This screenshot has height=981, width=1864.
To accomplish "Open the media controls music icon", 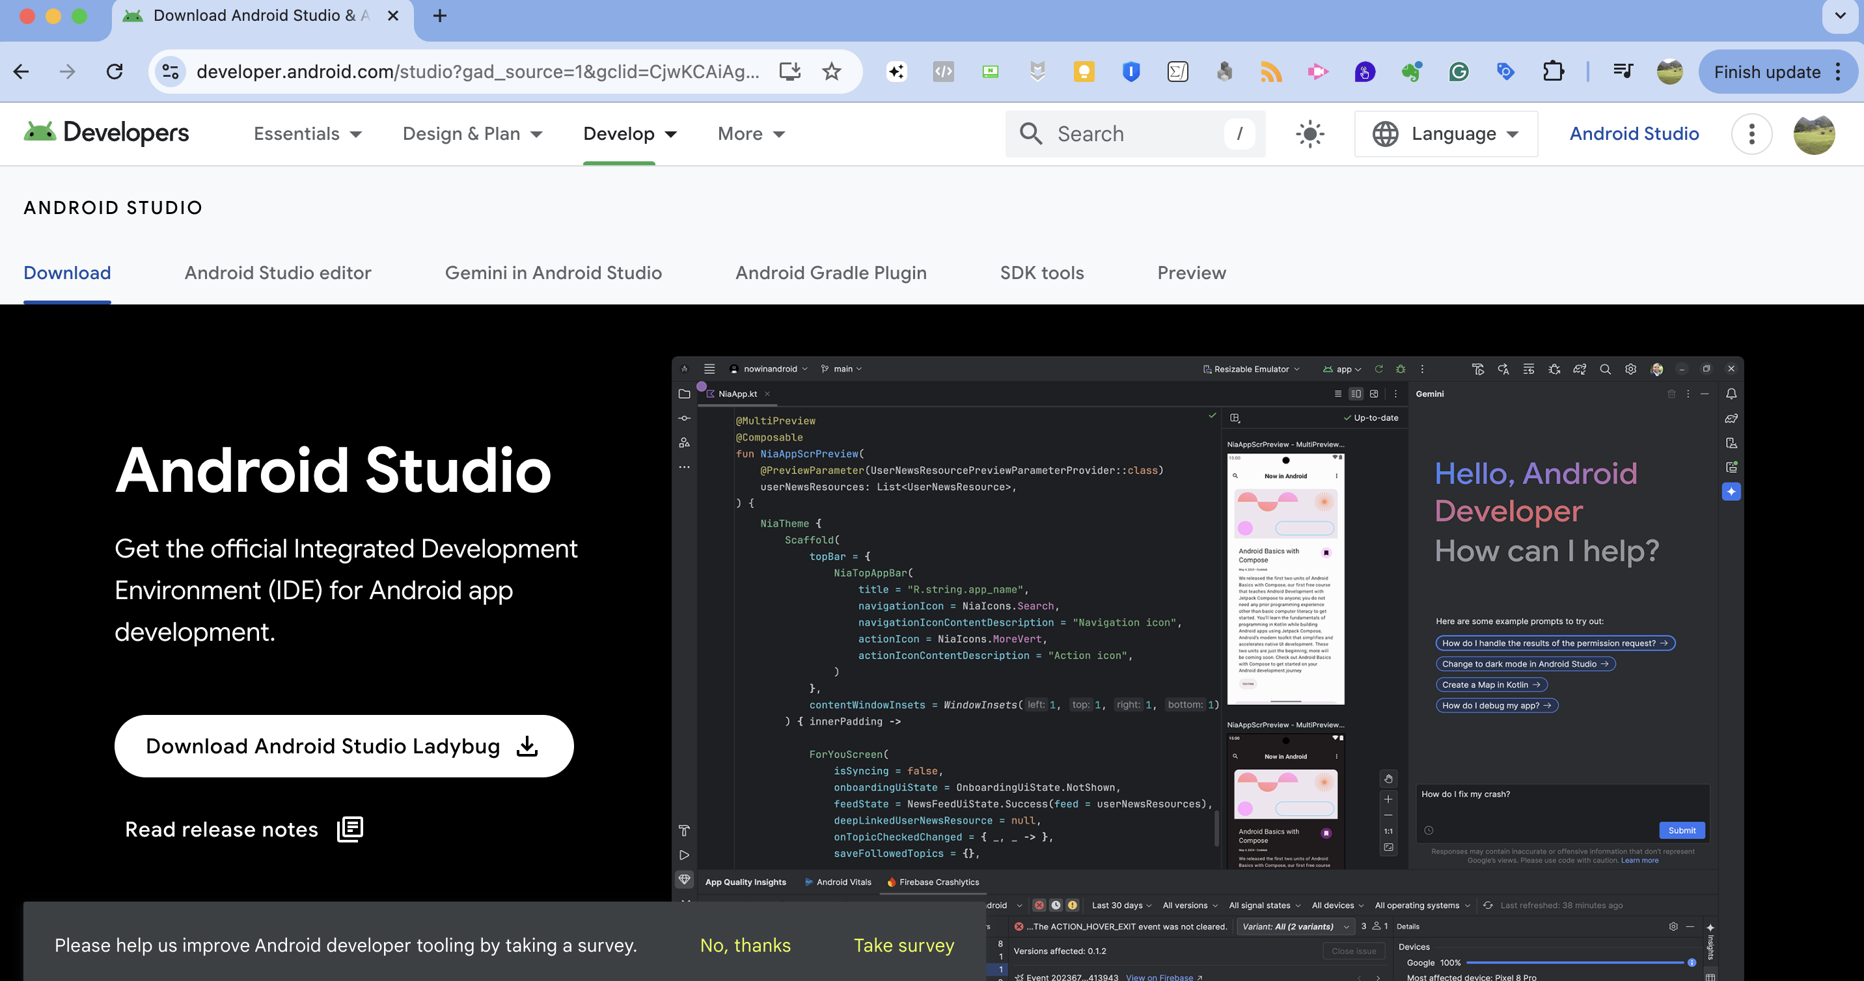I will (1623, 72).
